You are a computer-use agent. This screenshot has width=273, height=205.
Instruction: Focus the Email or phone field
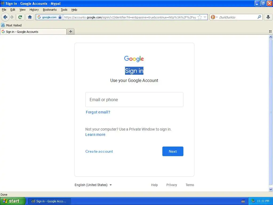click(x=134, y=100)
